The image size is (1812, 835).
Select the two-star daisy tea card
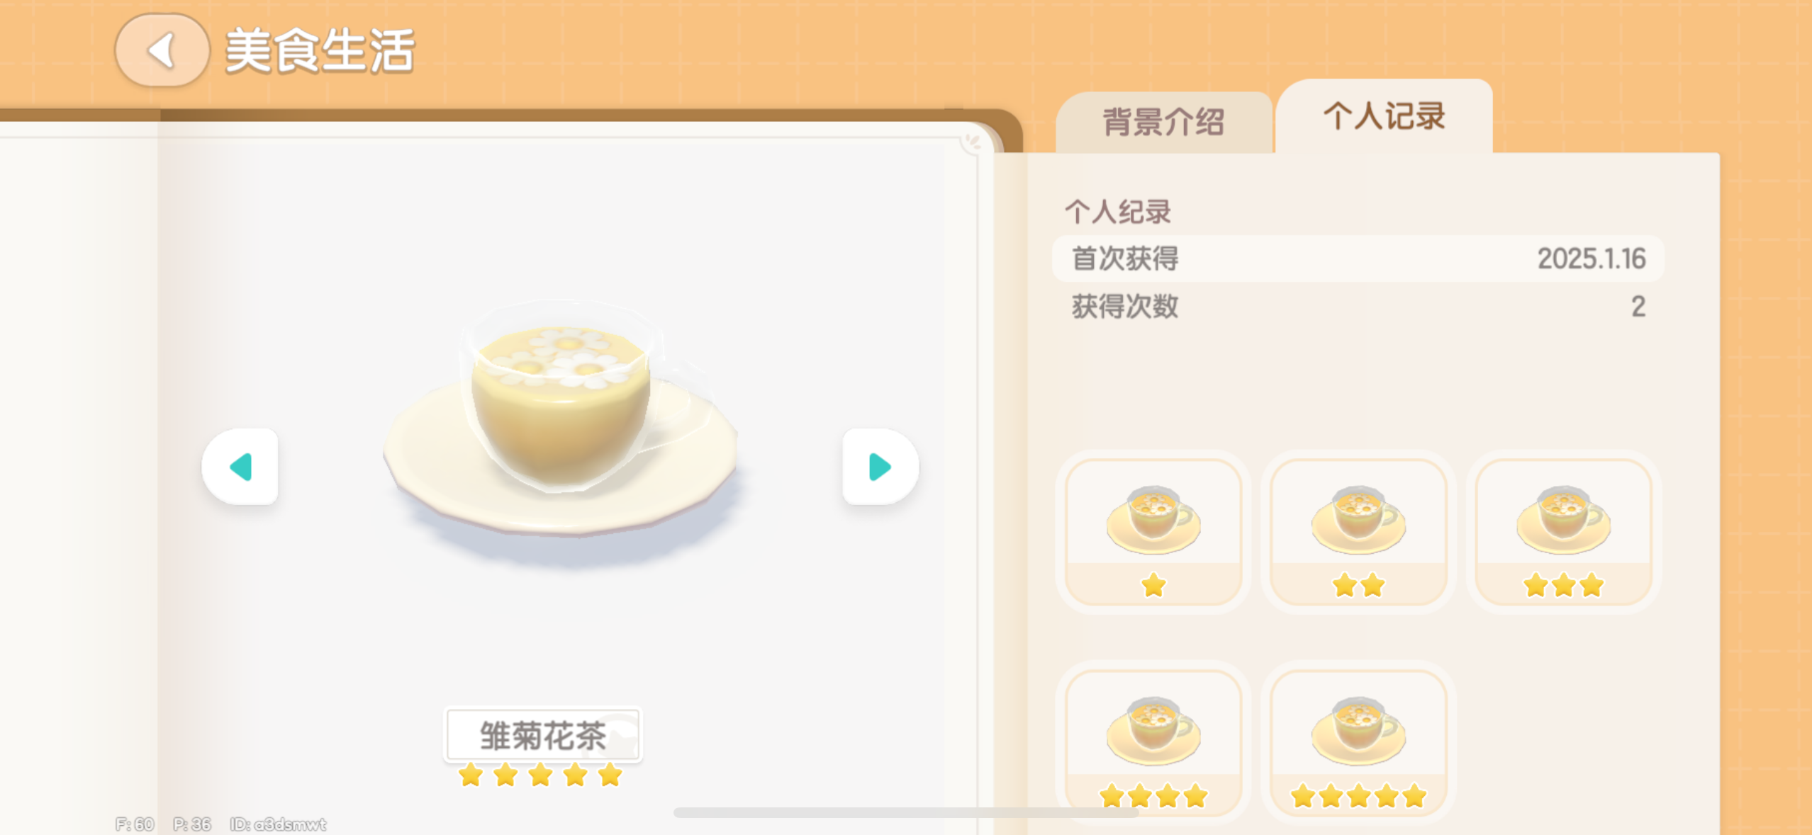point(1358,532)
